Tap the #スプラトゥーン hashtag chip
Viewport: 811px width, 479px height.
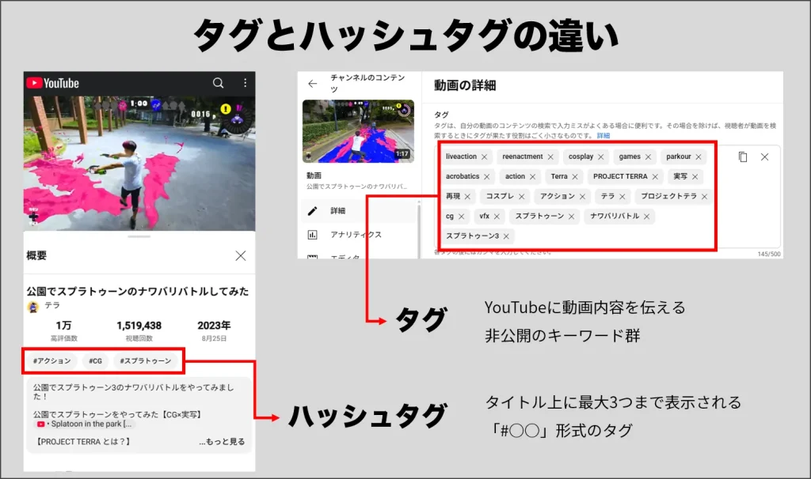coord(146,360)
